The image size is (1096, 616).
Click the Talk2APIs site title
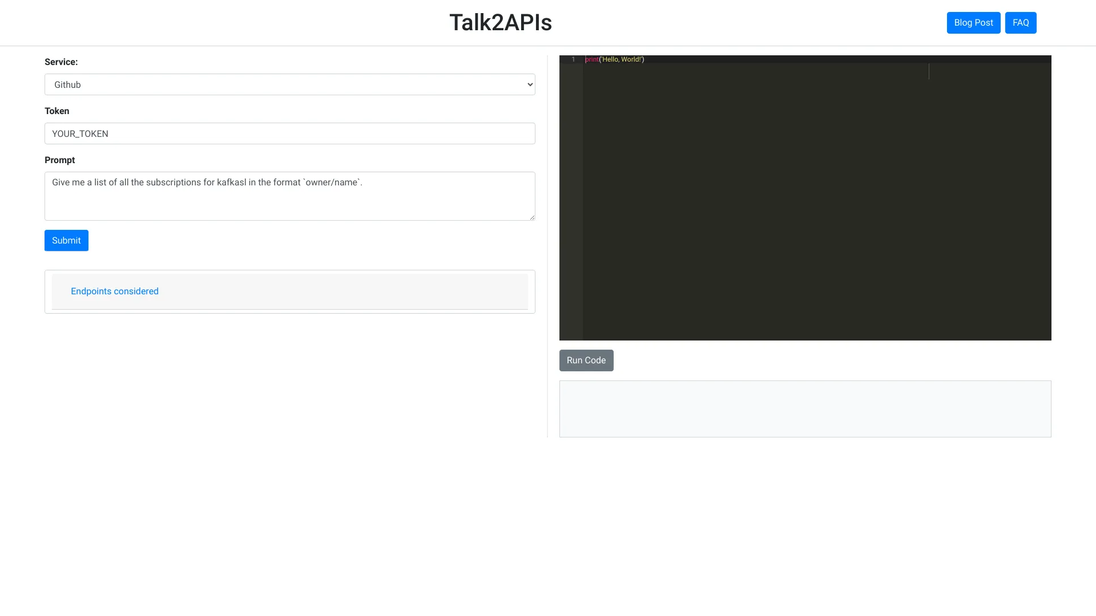501,22
